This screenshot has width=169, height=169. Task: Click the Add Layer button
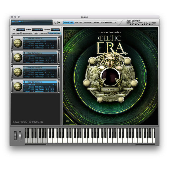[x=16, y=33]
